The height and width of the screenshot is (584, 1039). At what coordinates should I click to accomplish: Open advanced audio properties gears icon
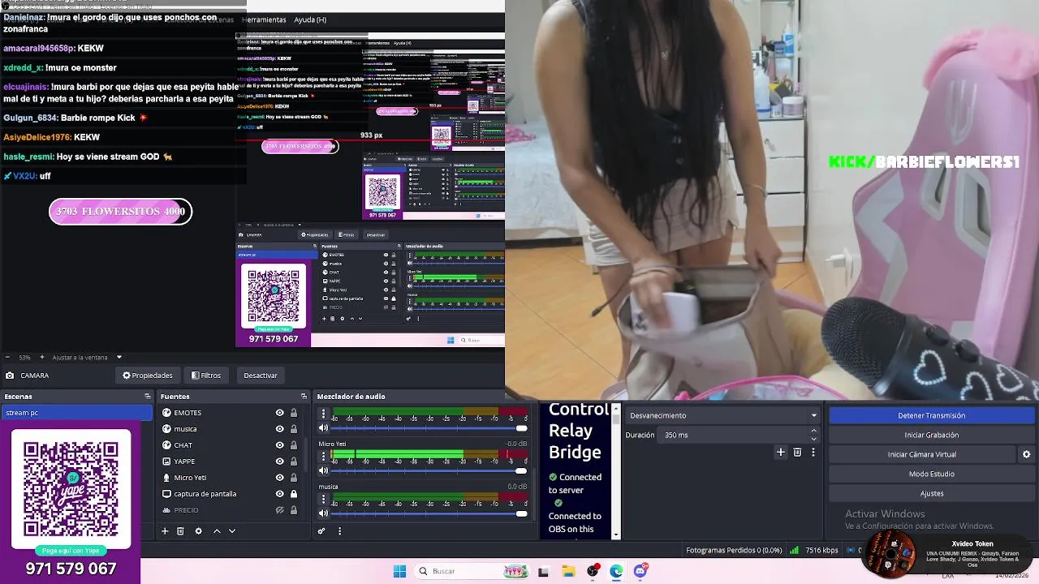[x=321, y=531]
